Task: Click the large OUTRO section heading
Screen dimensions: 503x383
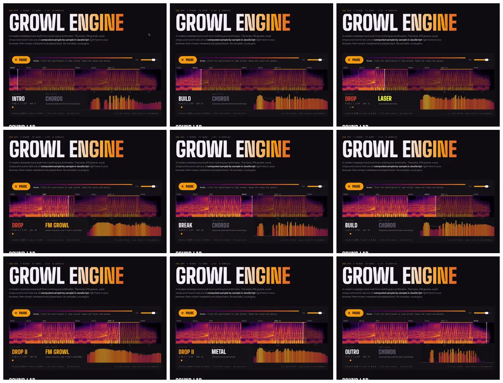Action: pyautogui.click(x=352, y=352)
